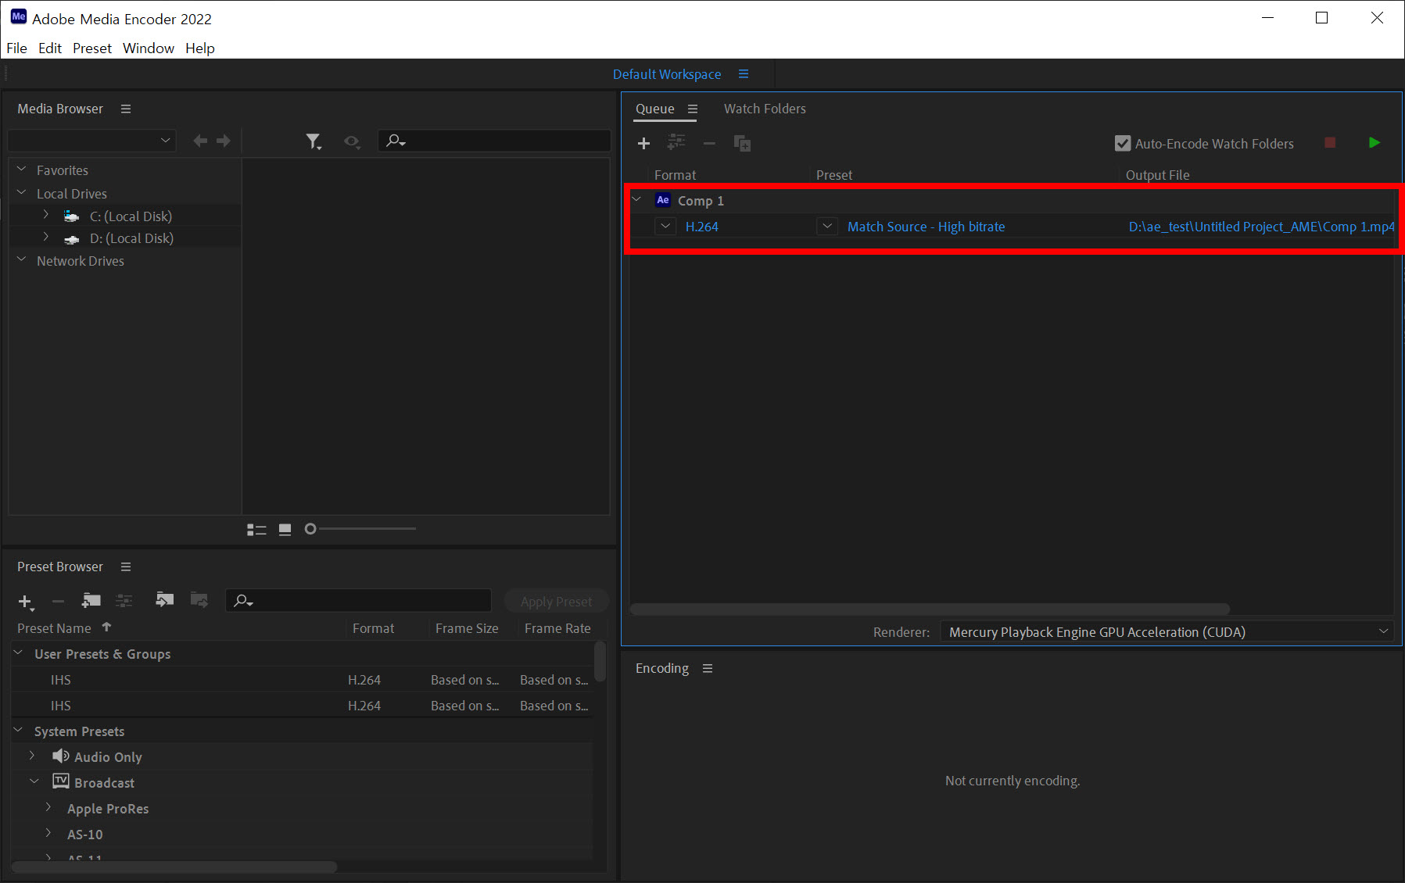Click the After Effects icon beside Comp 1

[663, 200]
